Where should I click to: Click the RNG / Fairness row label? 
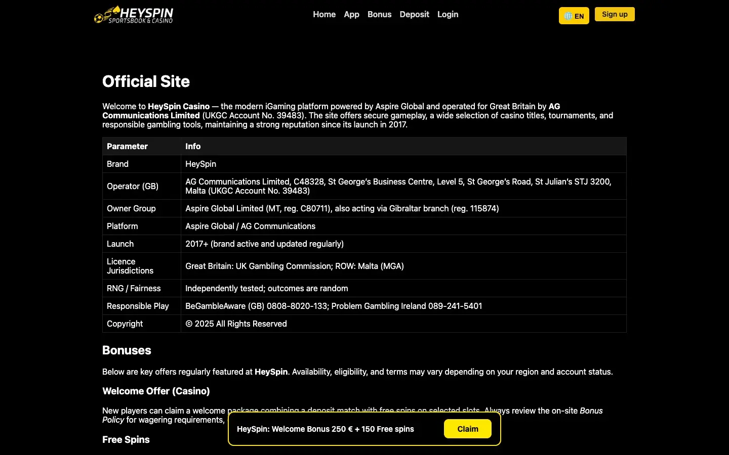(142, 288)
